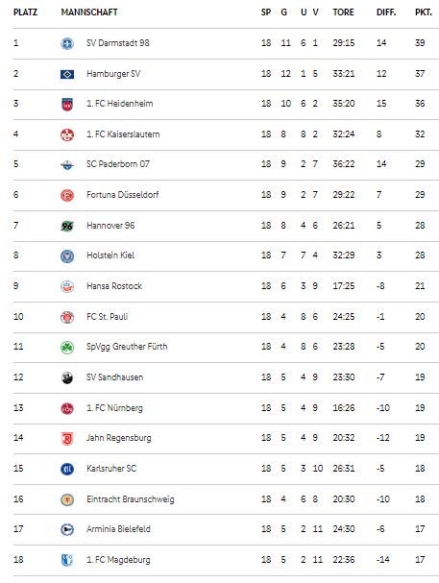Viewport: 439px width, 583px height.
Task: Click the Hannover 96 green logo
Action: click(67, 226)
